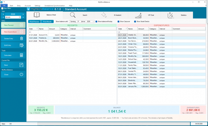Click the Edit Entry button
This screenshot has width=208, height=126.
pos(13,45)
